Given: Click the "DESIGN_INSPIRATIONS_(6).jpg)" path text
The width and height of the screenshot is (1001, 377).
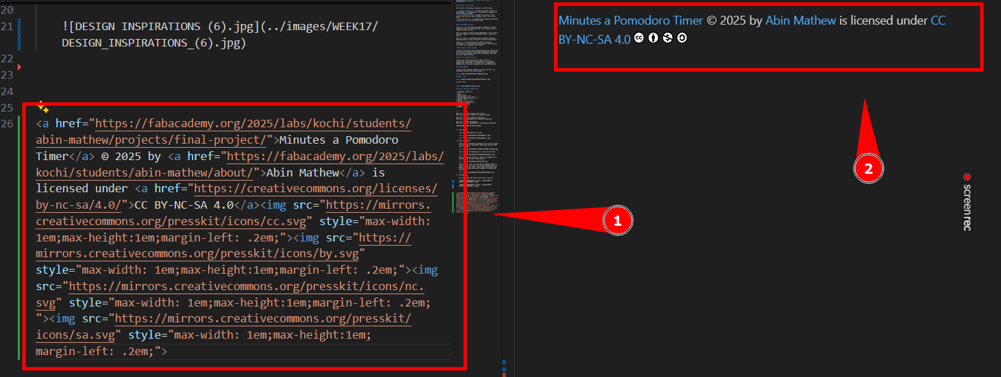Looking at the screenshot, I should (x=153, y=43).
